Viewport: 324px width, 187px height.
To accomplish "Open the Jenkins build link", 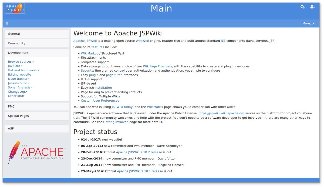I will [18, 83].
